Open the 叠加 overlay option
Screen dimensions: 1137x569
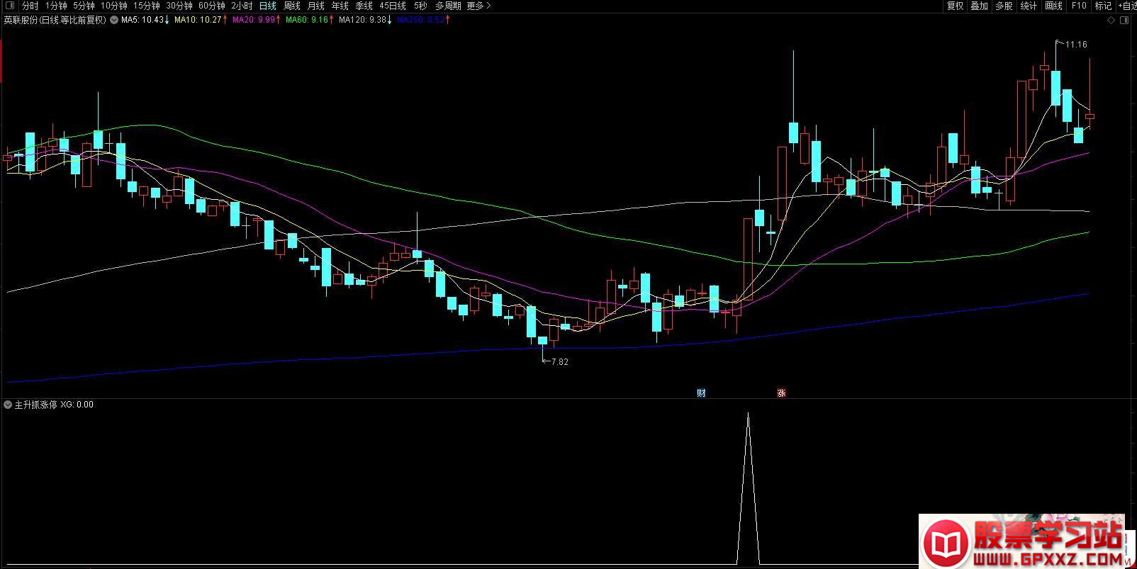(979, 6)
